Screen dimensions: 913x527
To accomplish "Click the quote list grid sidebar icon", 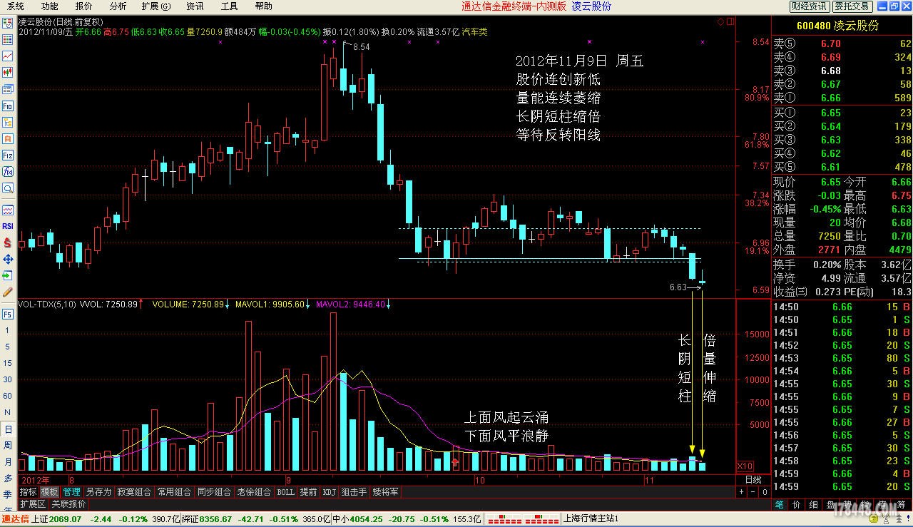I will pos(7,39).
